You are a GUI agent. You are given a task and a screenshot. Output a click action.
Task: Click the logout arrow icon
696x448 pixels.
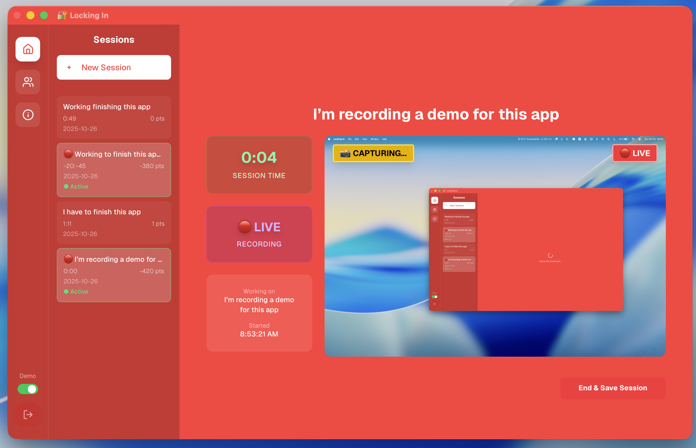click(x=28, y=415)
